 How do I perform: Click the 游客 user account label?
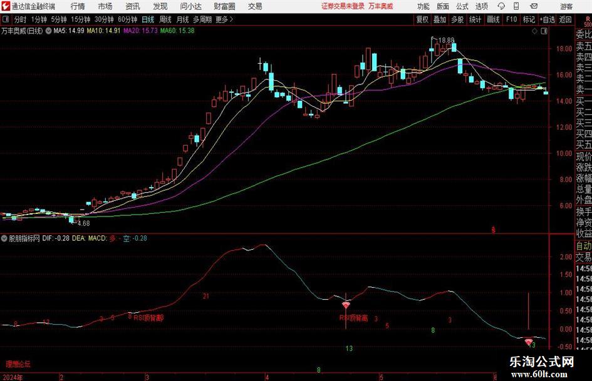pos(566,6)
